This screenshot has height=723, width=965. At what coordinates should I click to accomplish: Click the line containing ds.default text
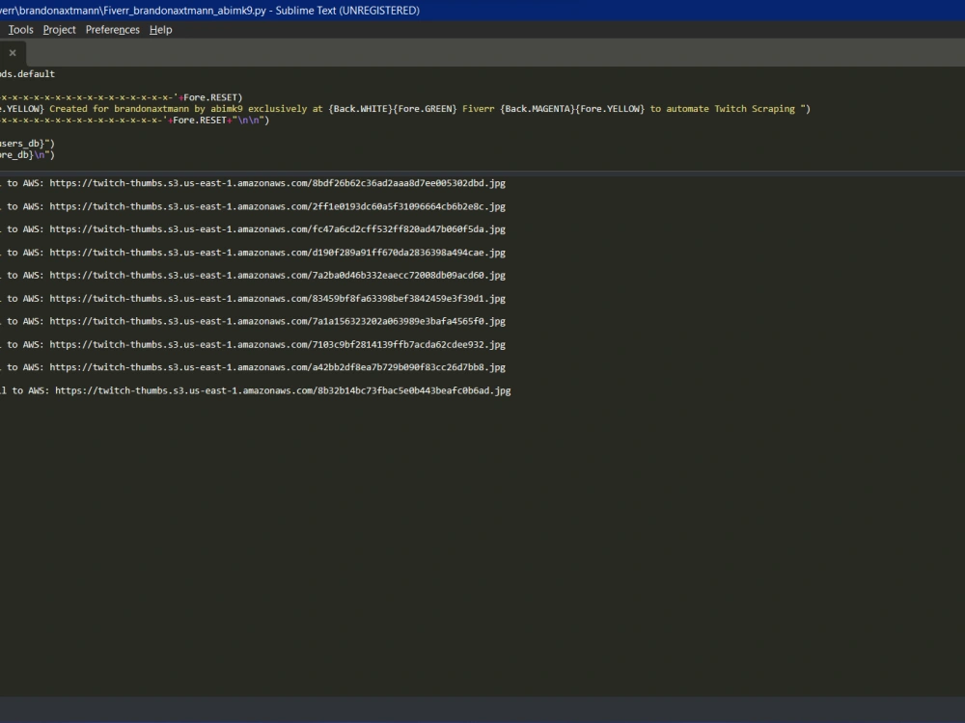point(24,73)
